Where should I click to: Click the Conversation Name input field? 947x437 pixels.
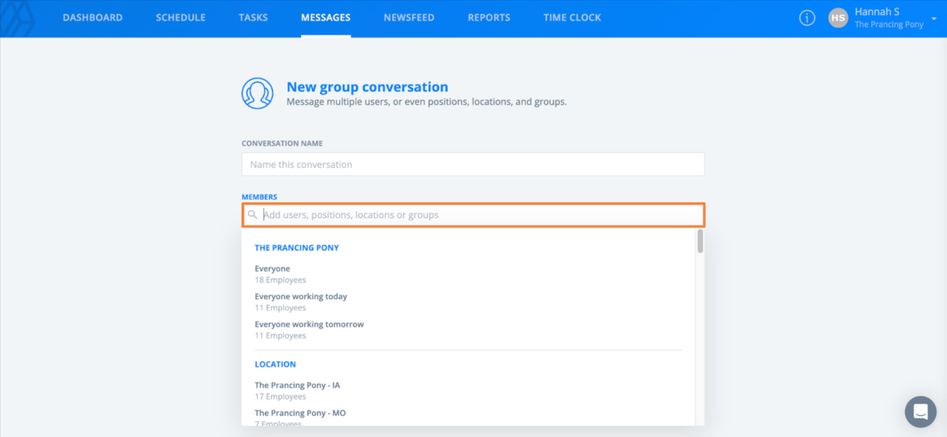click(473, 164)
